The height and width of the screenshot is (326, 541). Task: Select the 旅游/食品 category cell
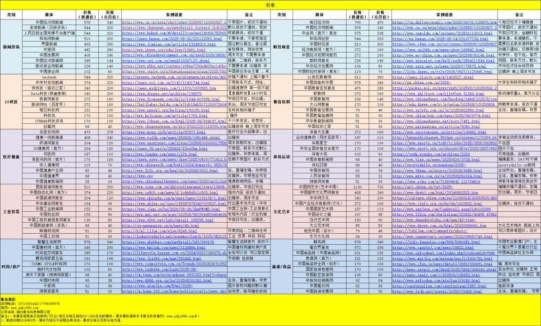pyautogui.click(x=282, y=266)
